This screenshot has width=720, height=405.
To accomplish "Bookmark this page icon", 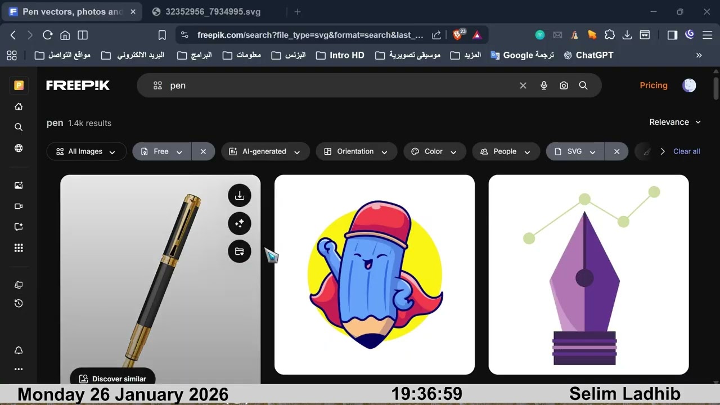I will point(162,35).
